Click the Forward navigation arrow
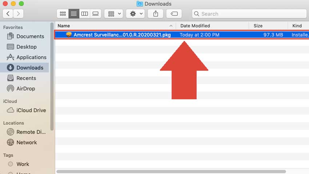Viewport: 309px width, 174px height. pos(18,14)
